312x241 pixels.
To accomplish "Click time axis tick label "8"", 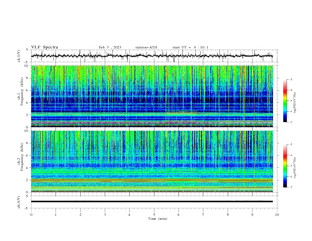I will (x=228, y=215).
